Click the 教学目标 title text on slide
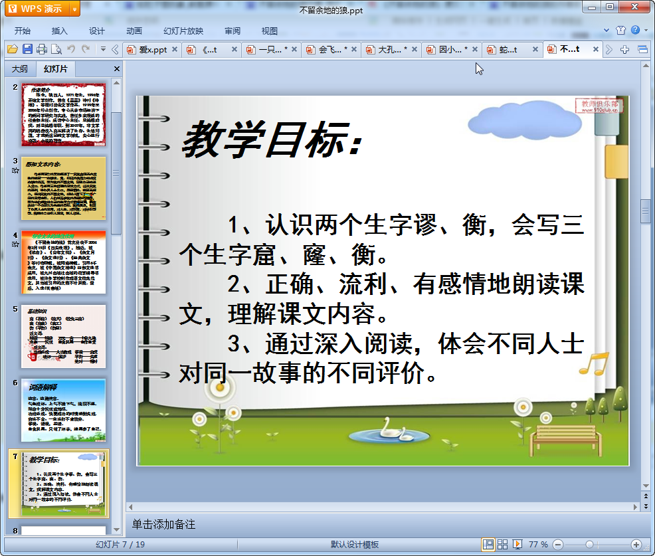The image size is (655, 556). [272, 139]
